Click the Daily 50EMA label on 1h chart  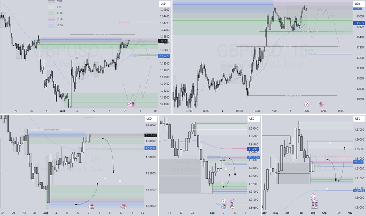124,22
